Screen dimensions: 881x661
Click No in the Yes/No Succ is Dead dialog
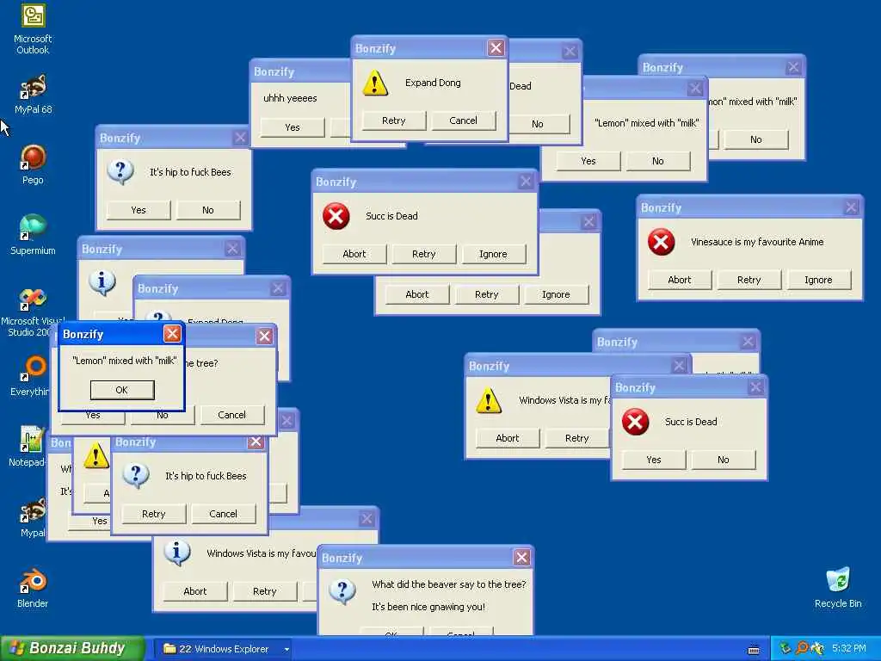723,460
